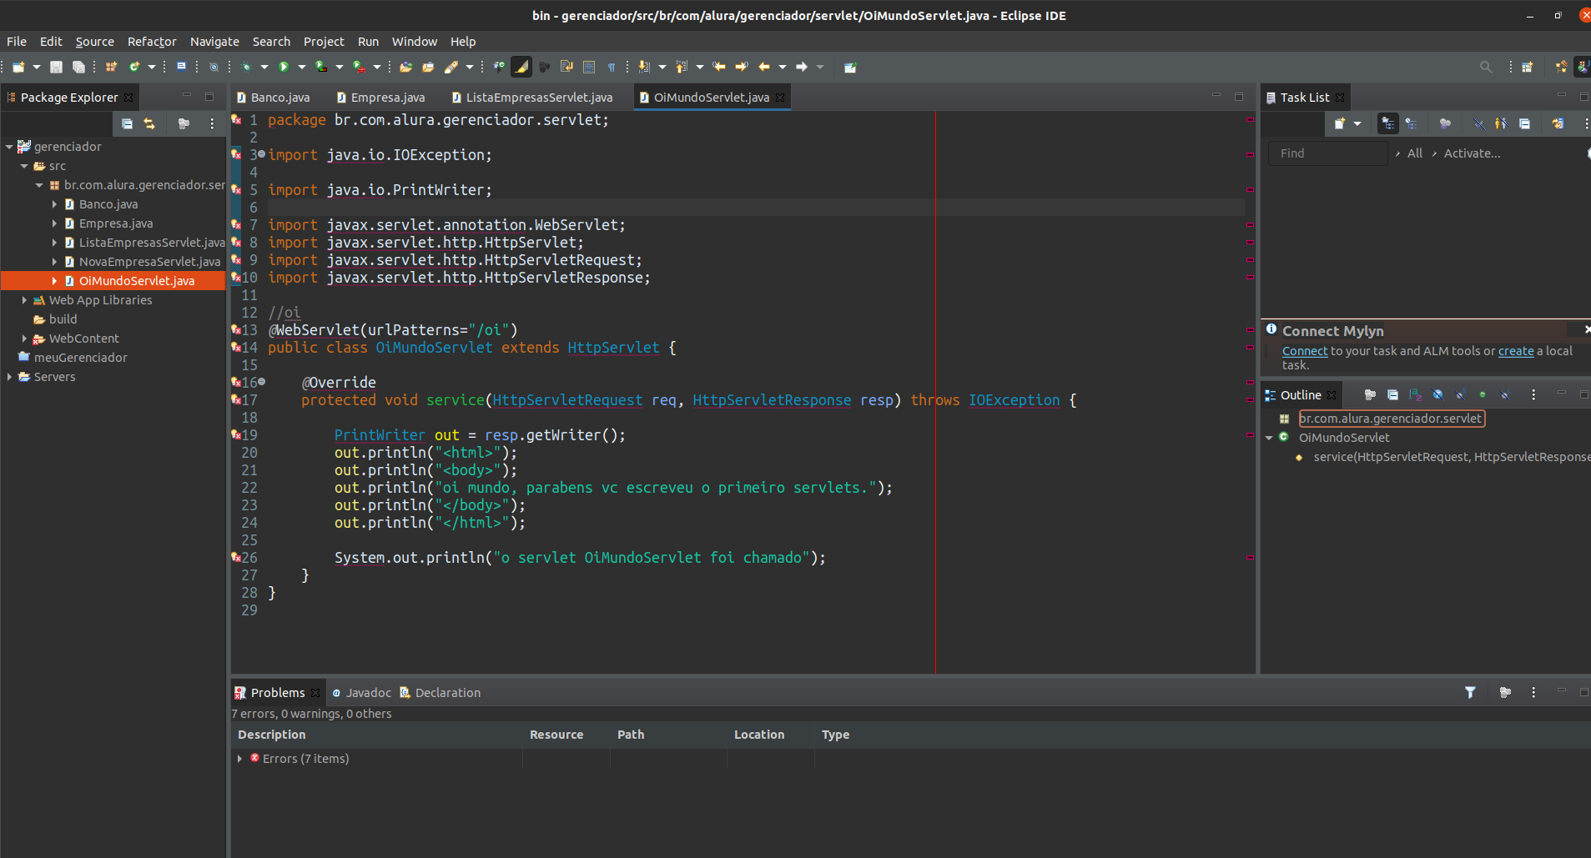The width and height of the screenshot is (1591, 858).
Task: Click Last Edit Location icon in toolbar
Action: click(x=718, y=67)
